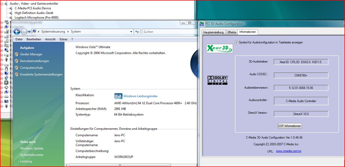
Task: Click speaker icon beside High Definition Audio-Gerät
Action: pyautogui.click(x=11, y=13)
